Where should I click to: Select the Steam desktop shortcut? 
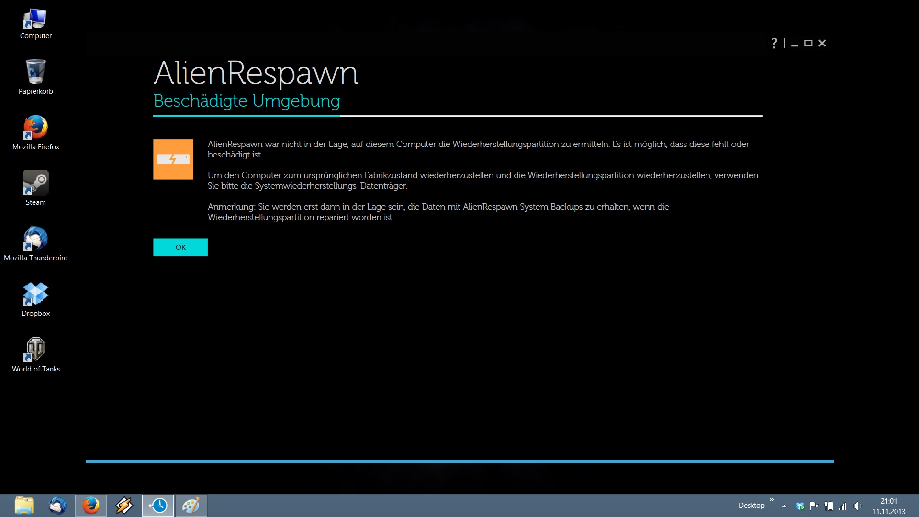coord(36,188)
